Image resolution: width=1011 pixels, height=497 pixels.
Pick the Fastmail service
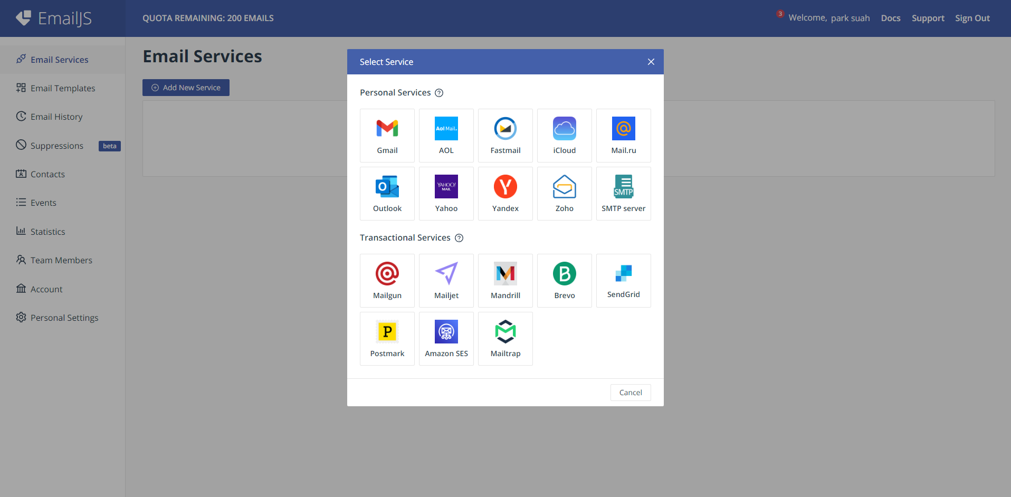[505, 136]
